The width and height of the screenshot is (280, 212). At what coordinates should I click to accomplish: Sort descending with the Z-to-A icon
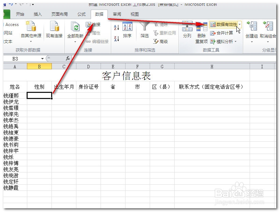[116, 39]
